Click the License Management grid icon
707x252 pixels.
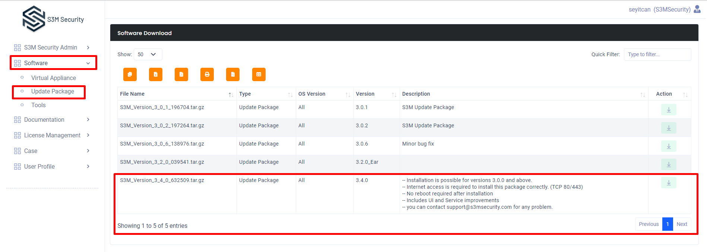[18, 135]
